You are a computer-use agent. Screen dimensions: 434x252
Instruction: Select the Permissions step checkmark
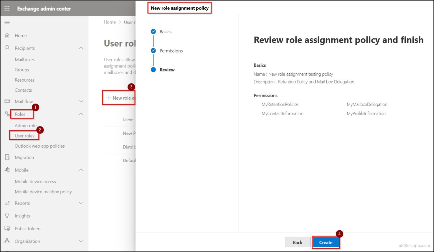click(153, 51)
